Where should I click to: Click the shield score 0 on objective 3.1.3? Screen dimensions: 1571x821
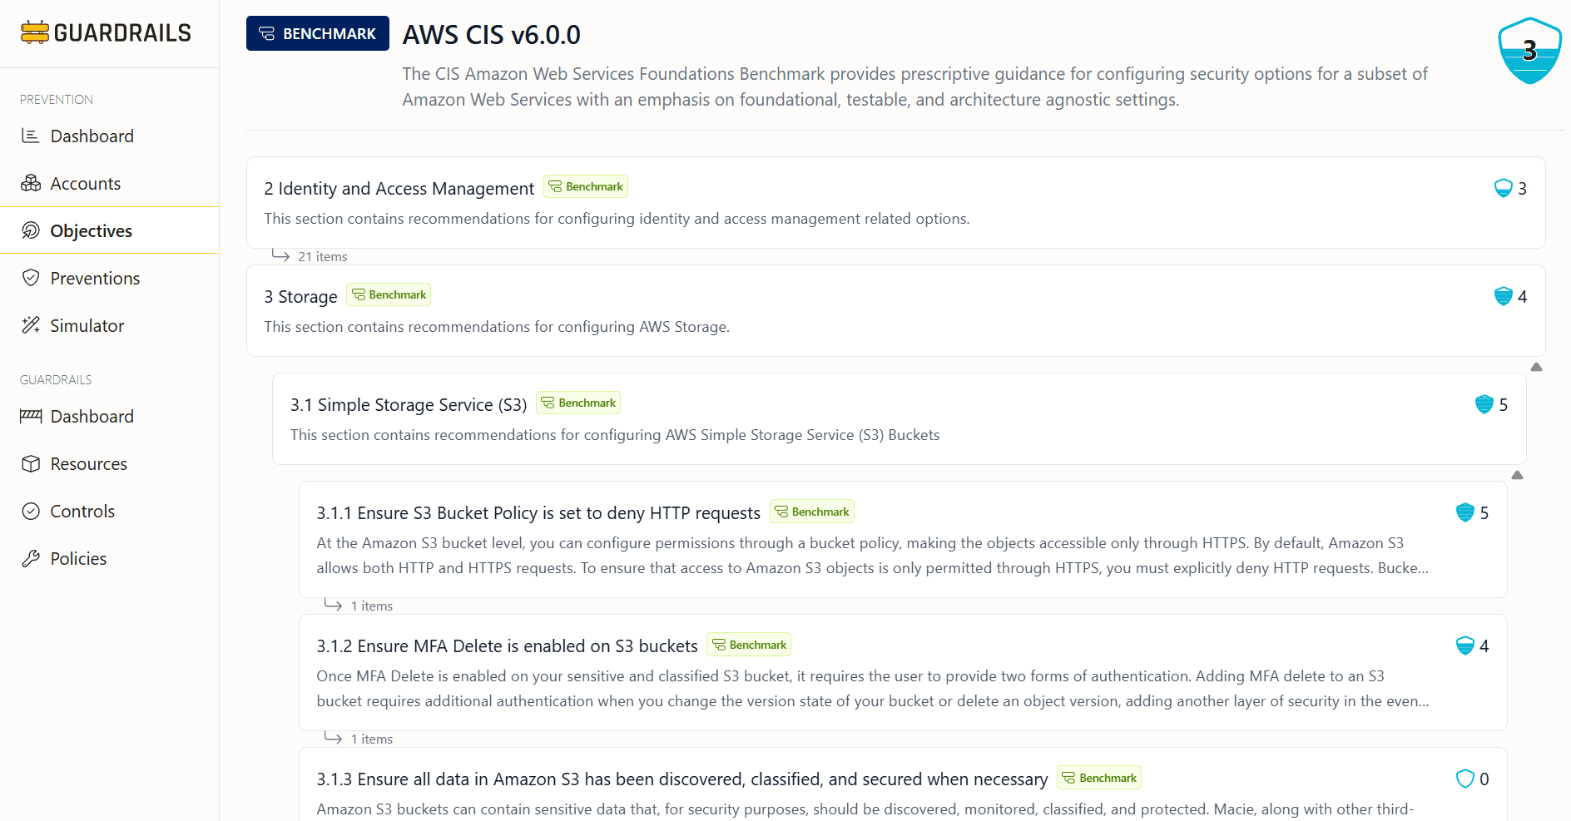point(1472,779)
